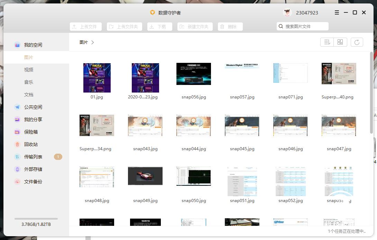Click the storage usage bar
The width and height of the screenshot is (377, 240).
click(x=36, y=219)
